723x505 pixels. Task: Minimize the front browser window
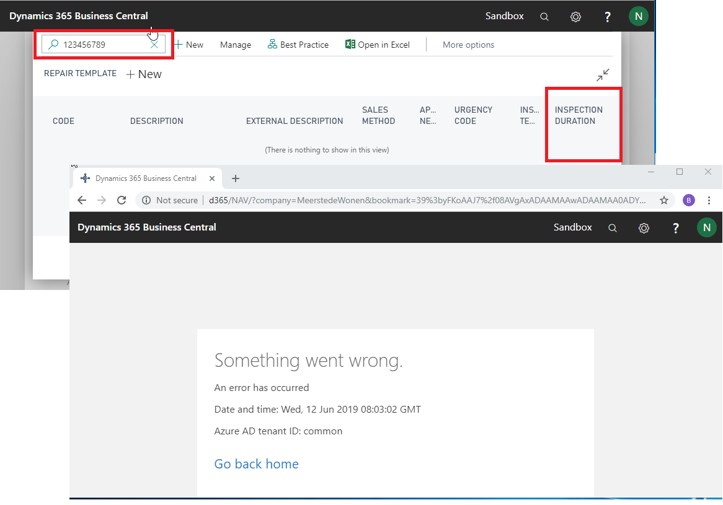point(651,172)
